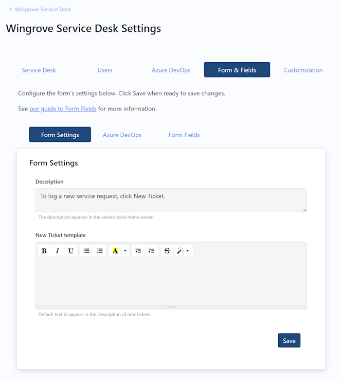Click the Description field label
Screen dimensions: 342x382
[49, 181]
